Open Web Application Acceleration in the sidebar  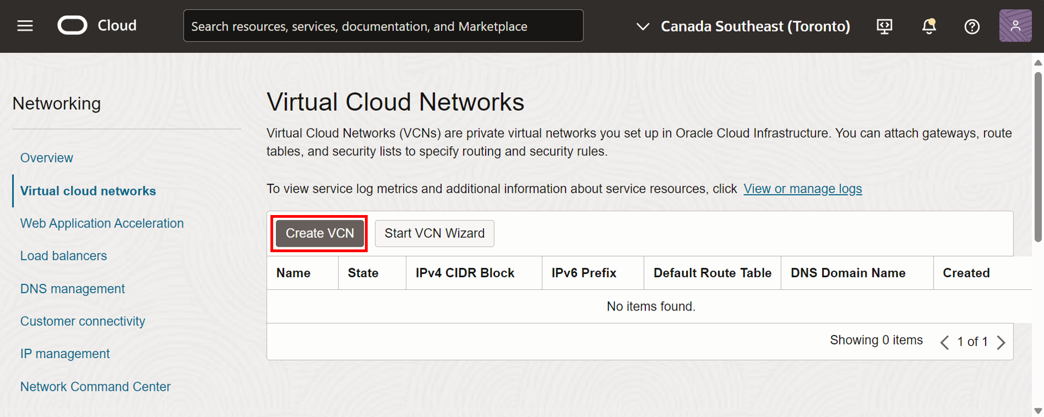pos(102,223)
